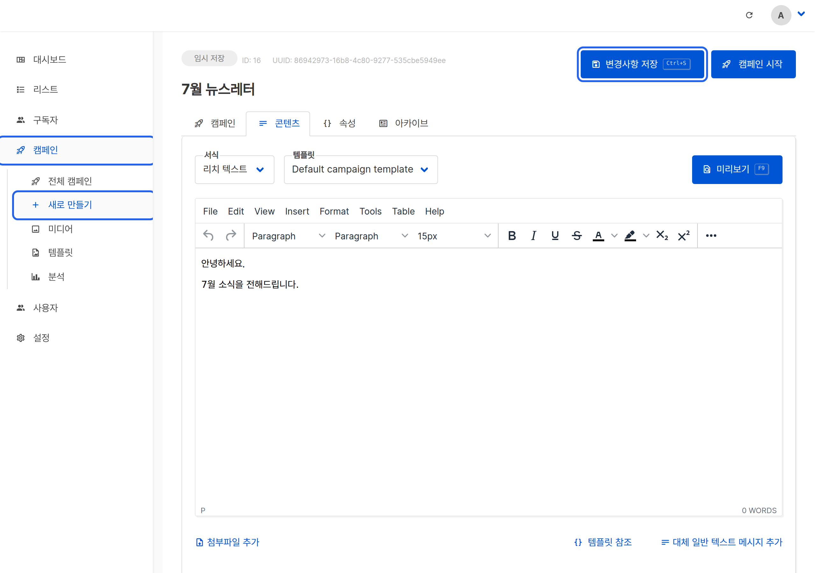
Task: Open the editor Format menu
Action: [x=334, y=211]
